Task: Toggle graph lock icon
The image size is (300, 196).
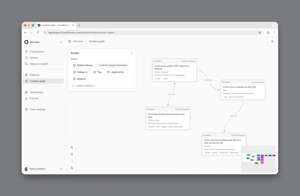Action: pos(72,168)
